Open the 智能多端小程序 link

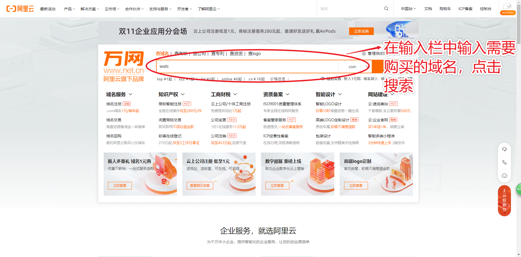[381, 136]
